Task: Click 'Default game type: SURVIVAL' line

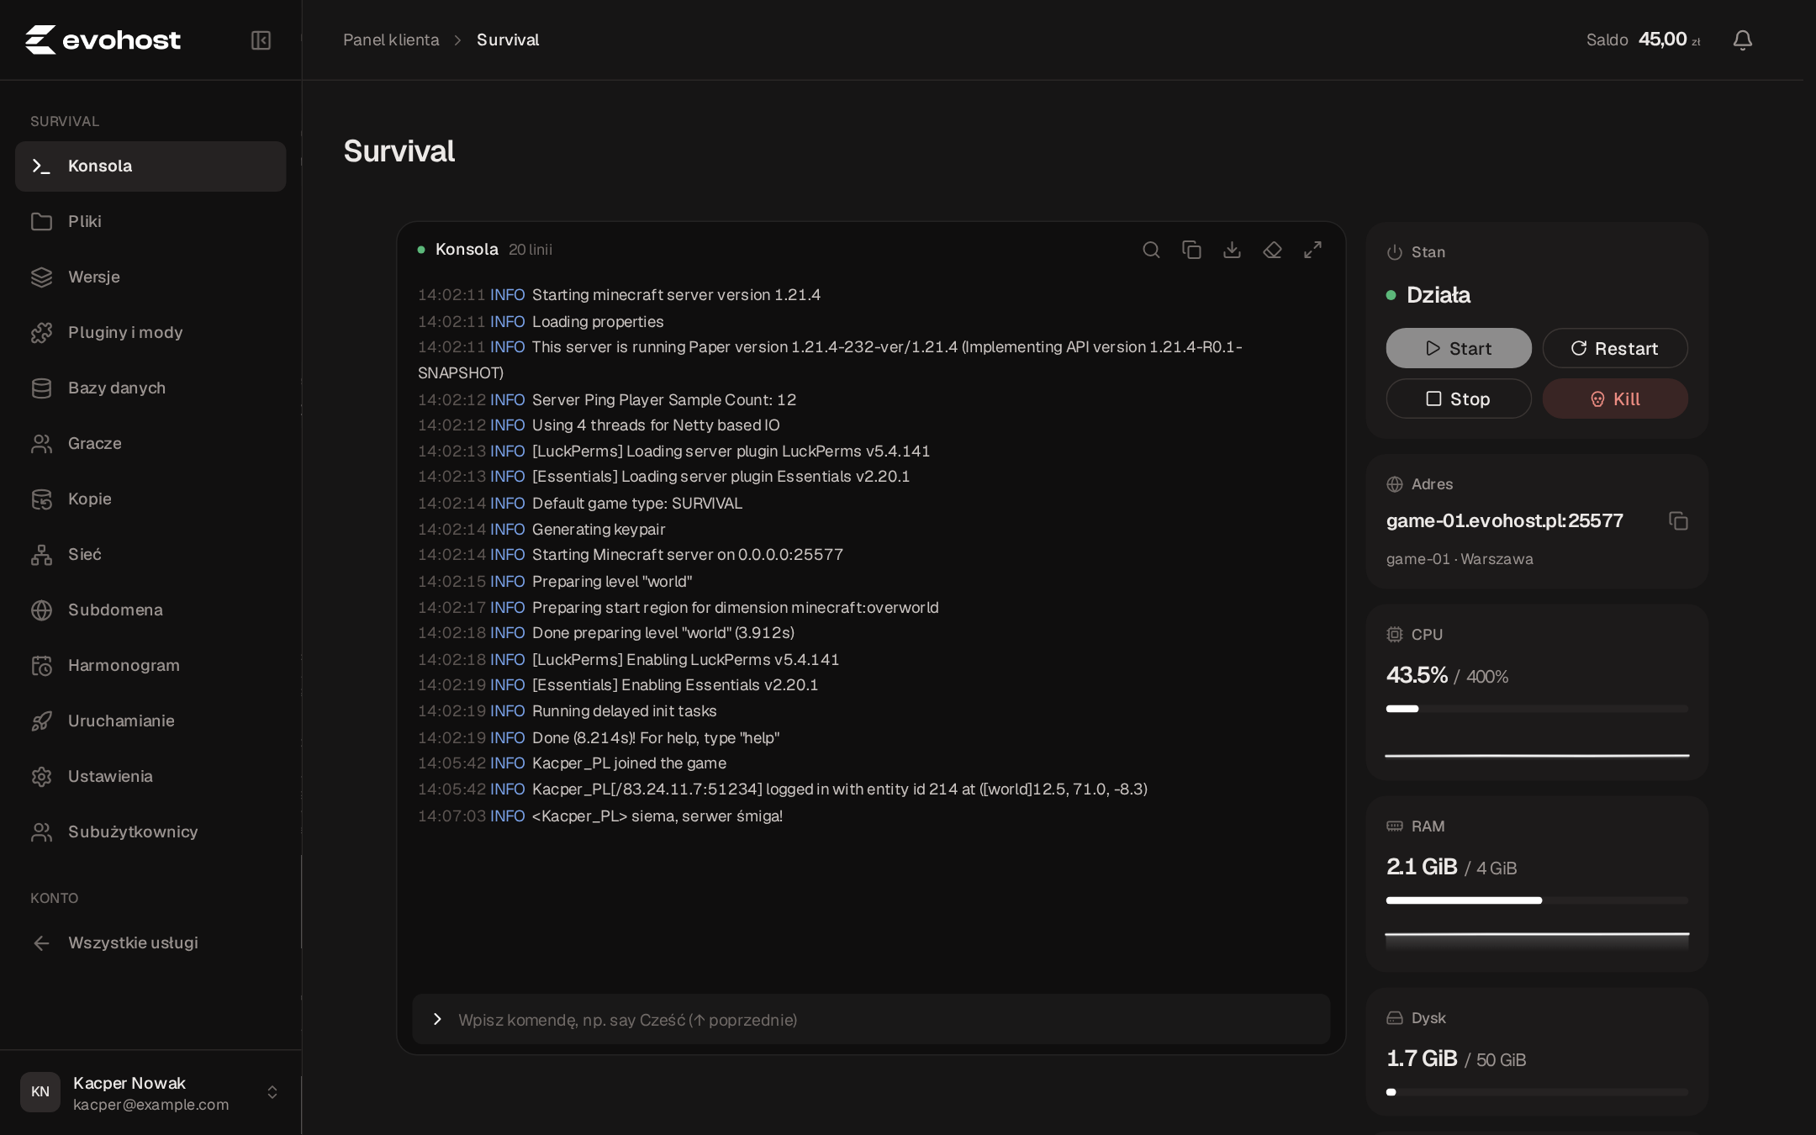Action: coord(637,504)
